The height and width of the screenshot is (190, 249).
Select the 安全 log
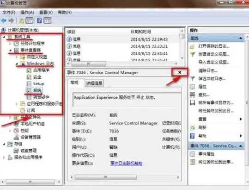[37, 77]
